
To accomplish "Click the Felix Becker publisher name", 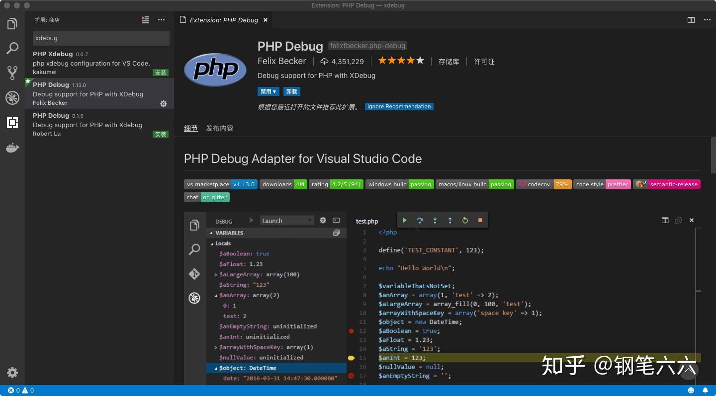I will (282, 61).
